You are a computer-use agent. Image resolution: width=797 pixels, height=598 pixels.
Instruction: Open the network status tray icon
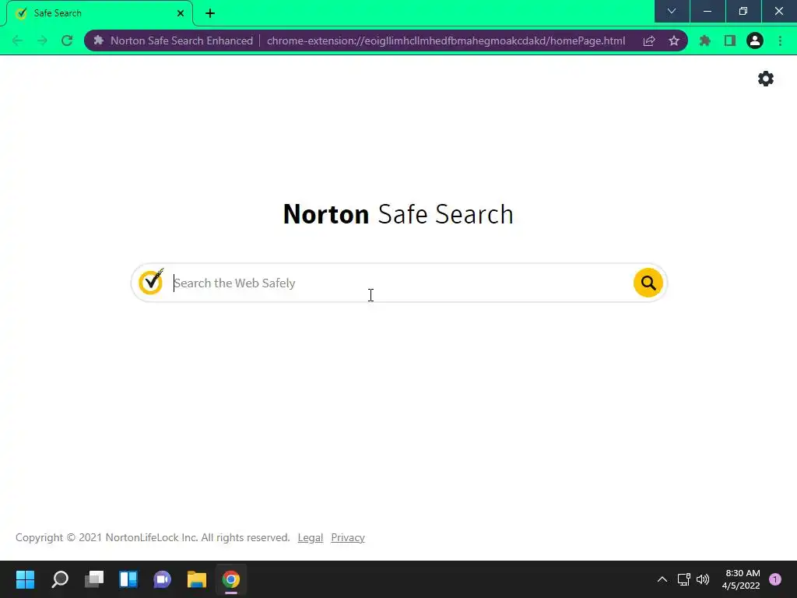(684, 579)
